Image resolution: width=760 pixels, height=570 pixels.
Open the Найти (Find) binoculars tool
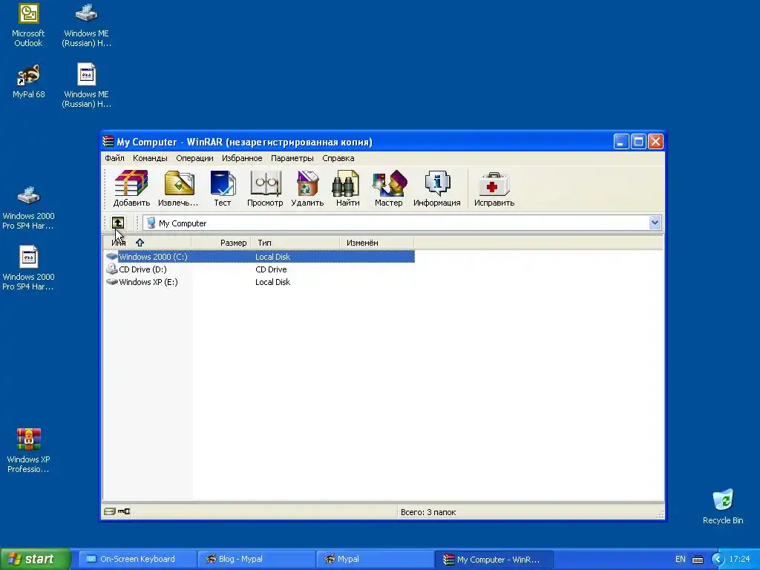[x=347, y=189]
